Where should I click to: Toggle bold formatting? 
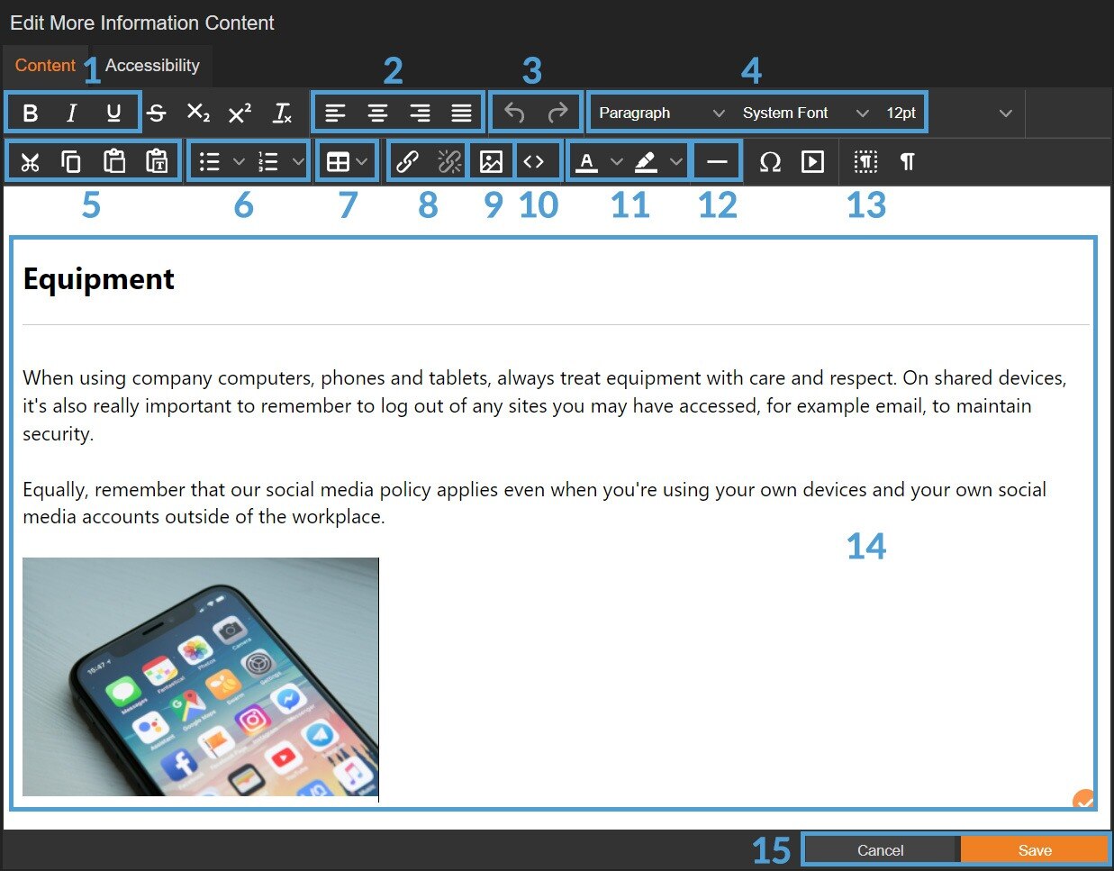point(30,113)
